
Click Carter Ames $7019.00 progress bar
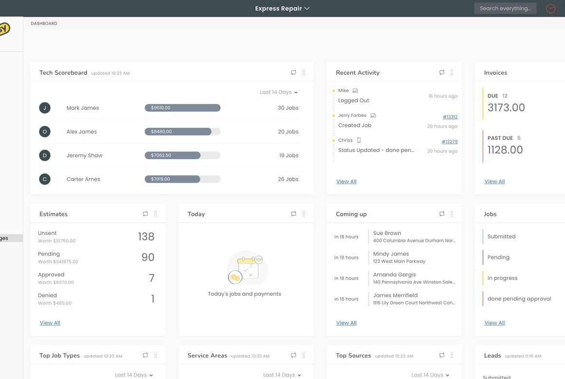[182, 179]
